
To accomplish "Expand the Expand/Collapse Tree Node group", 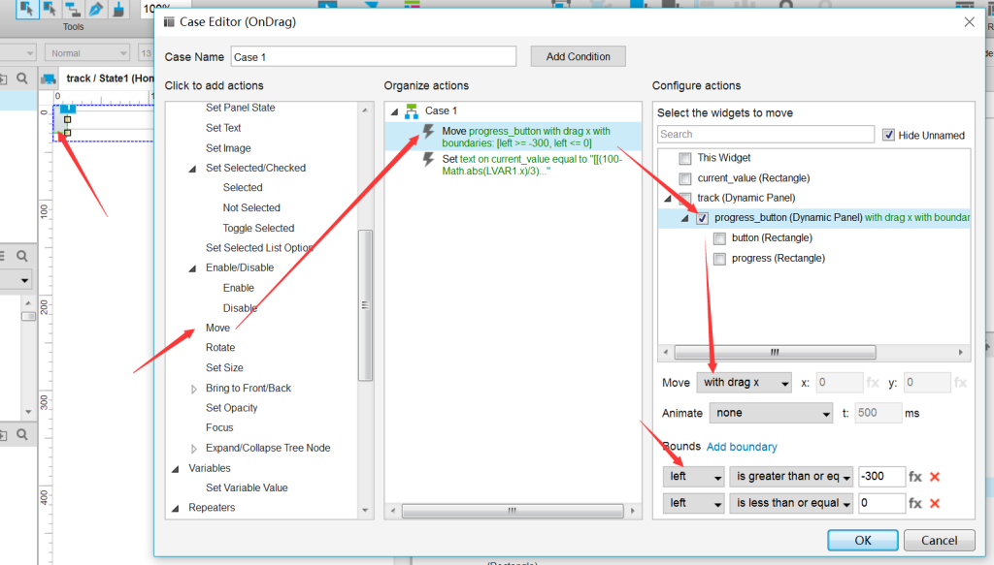I will pos(194,449).
